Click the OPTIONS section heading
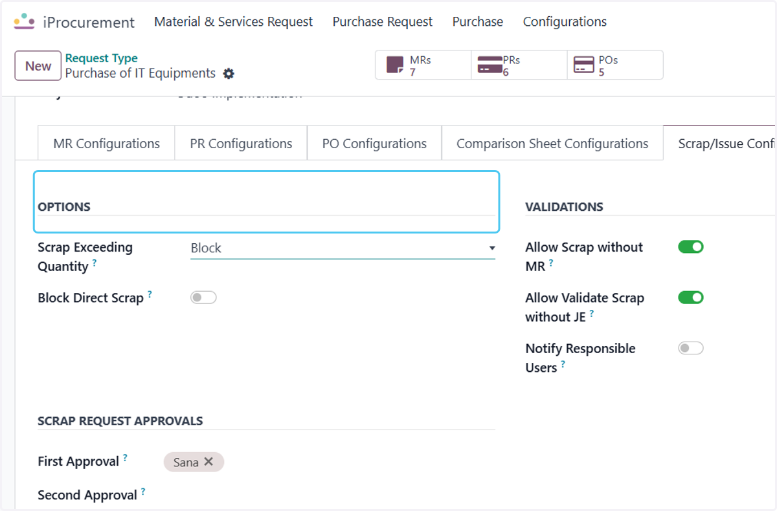The height and width of the screenshot is (511, 777). coord(64,207)
